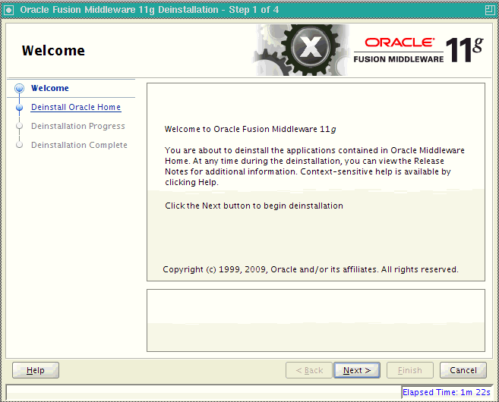Click the copyright notice text

coord(311,269)
